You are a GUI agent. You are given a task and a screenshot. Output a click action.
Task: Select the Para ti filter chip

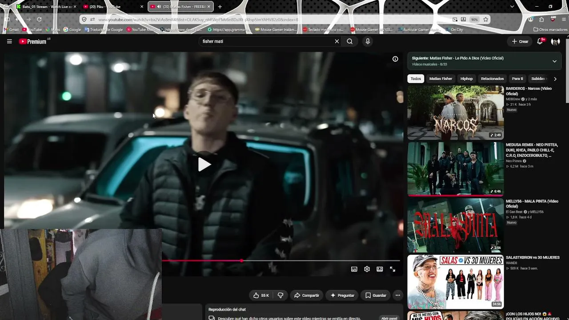(517, 79)
